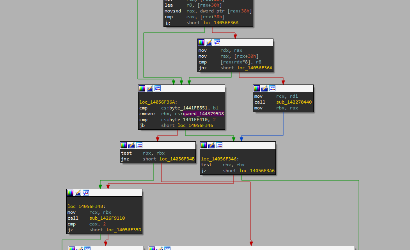Click pencil edit icon on the 'mov rdx, rax' node
This screenshot has height=250, width=410.
pyautogui.click(x=209, y=42)
